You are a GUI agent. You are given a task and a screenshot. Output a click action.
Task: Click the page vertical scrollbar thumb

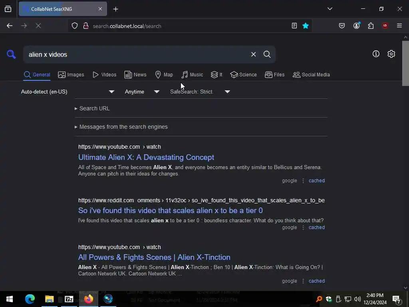pyautogui.click(x=405, y=63)
